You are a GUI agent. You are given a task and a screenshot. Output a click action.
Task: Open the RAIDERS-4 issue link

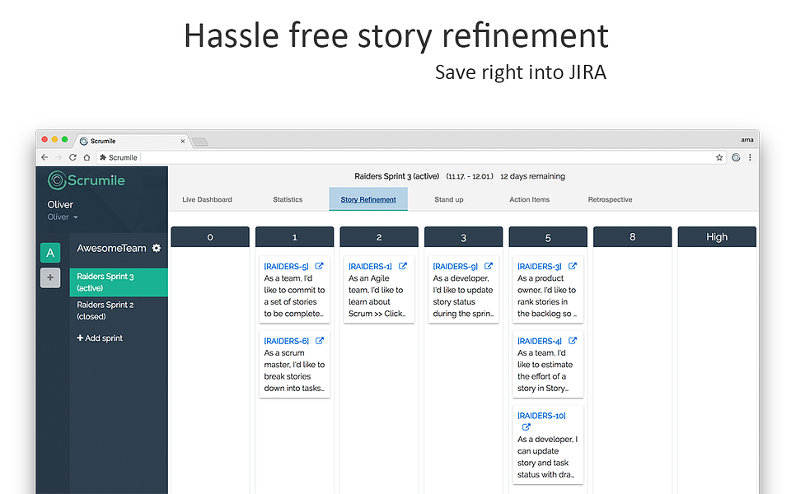pyautogui.click(x=539, y=341)
